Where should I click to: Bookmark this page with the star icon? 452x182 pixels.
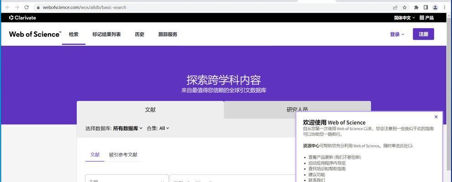(405, 7)
